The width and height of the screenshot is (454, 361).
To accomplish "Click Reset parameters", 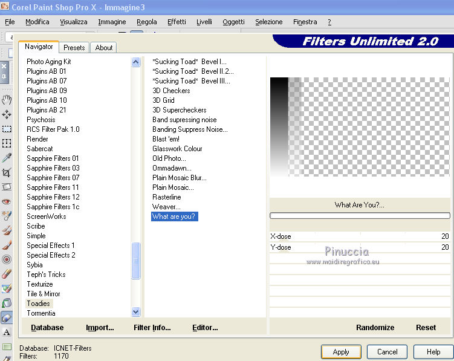I will (x=426, y=327).
